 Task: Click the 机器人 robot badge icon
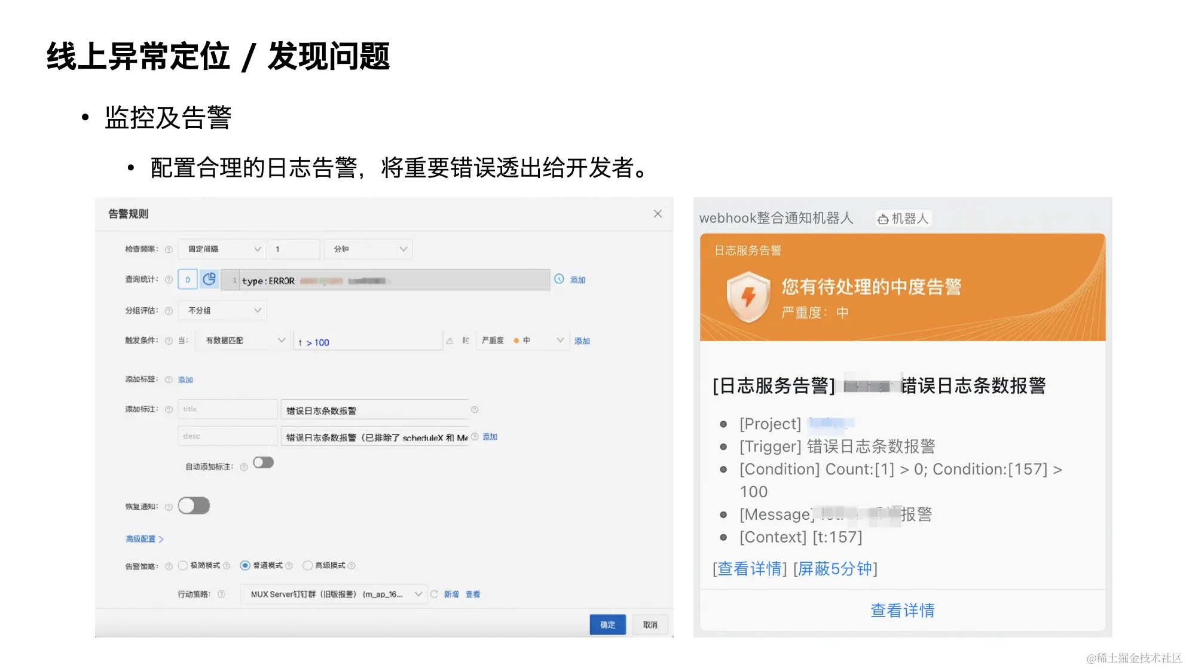[x=883, y=219]
